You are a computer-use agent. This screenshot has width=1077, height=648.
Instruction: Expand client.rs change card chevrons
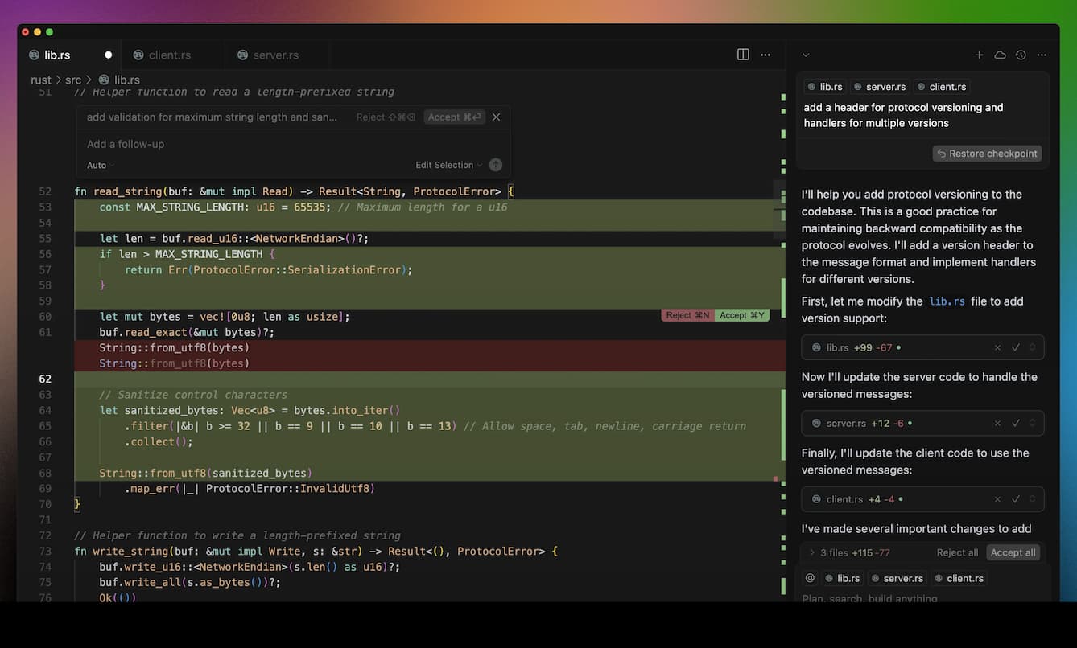pyautogui.click(x=1034, y=499)
